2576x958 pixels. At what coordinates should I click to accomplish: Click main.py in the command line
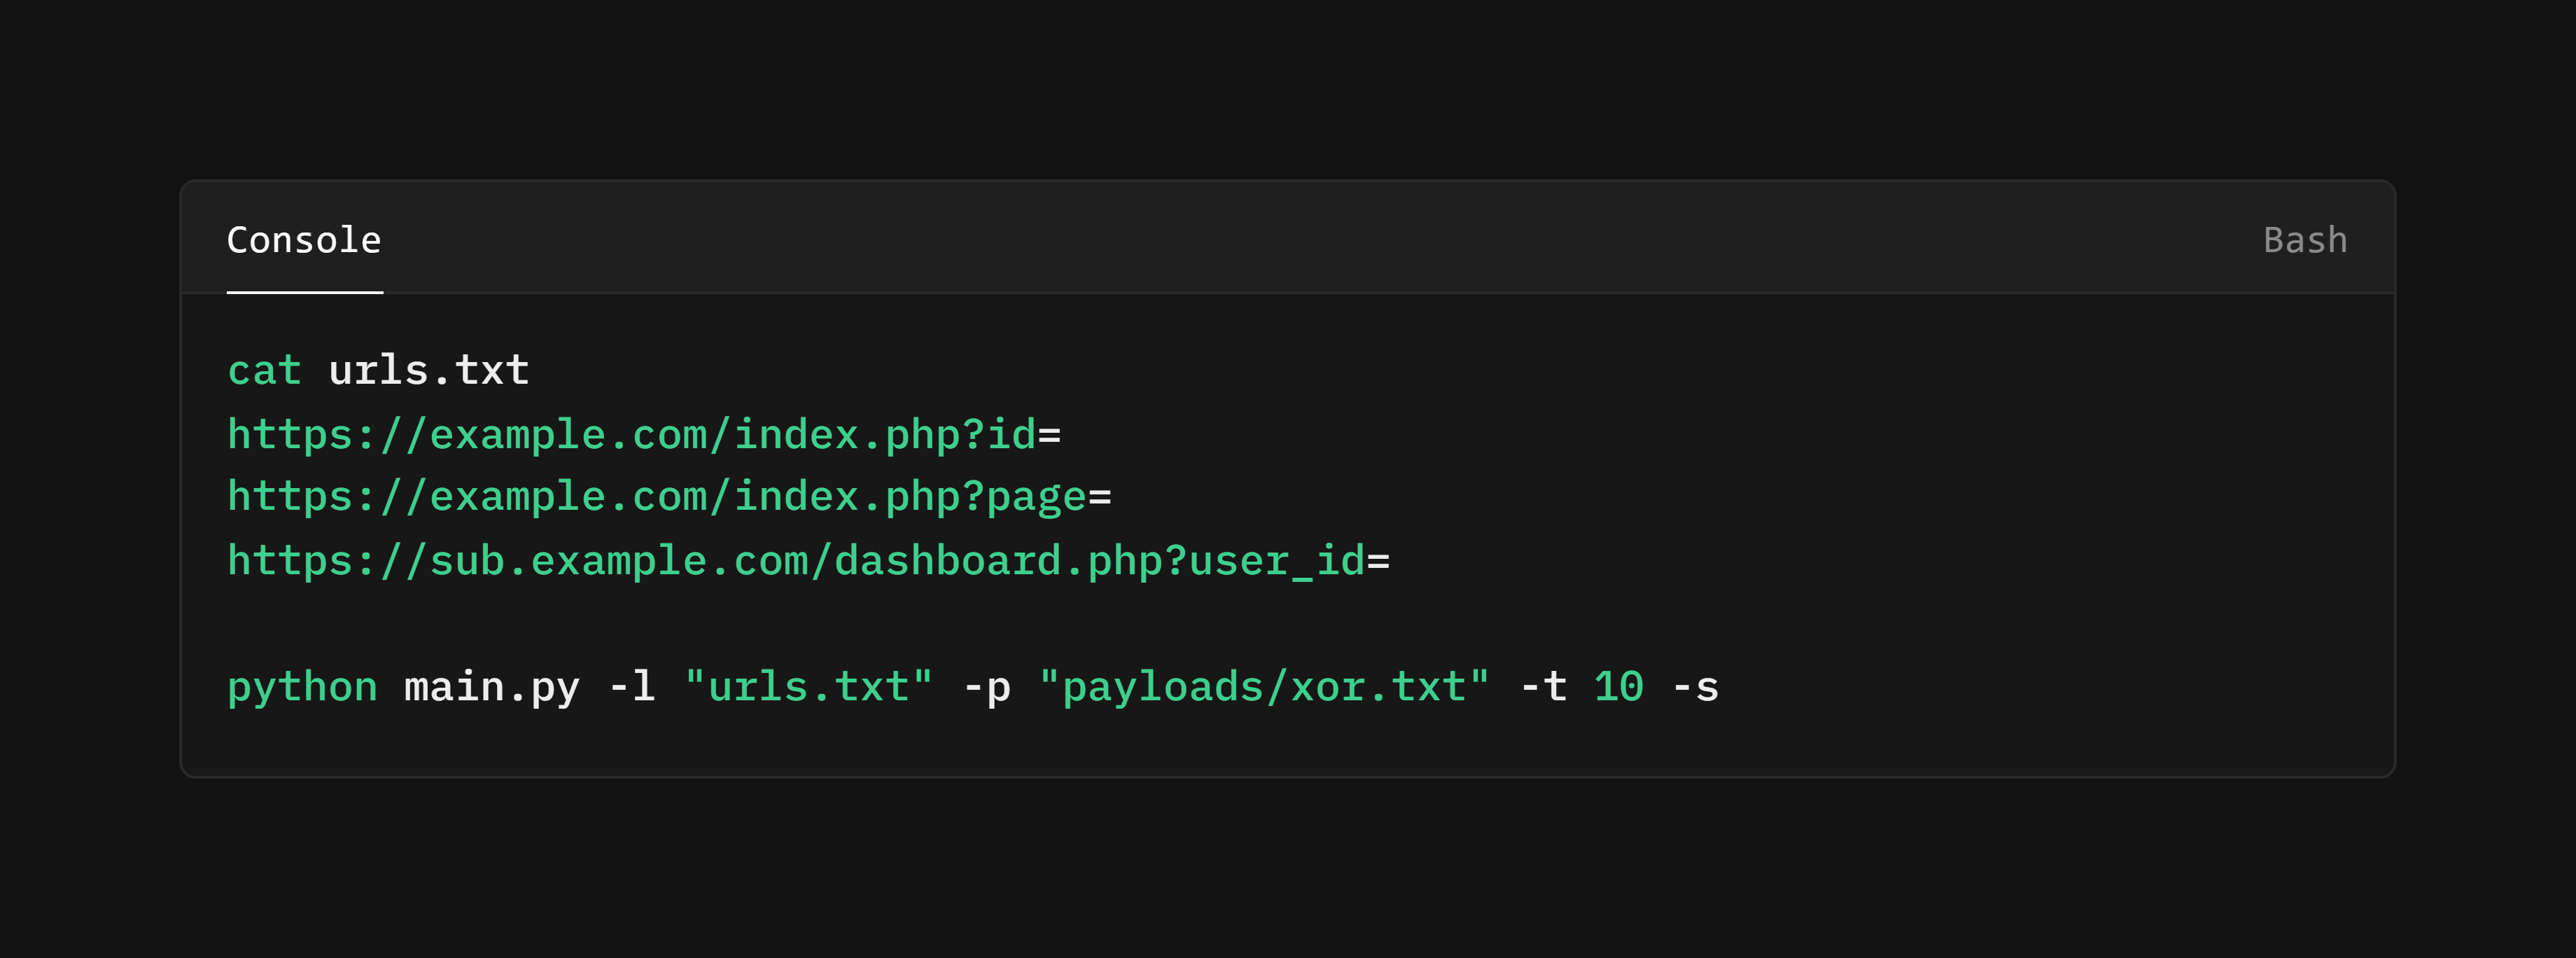click(x=492, y=688)
